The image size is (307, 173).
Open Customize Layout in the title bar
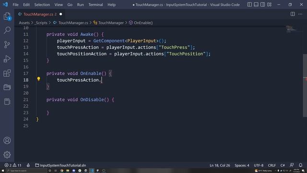pos(270,4)
